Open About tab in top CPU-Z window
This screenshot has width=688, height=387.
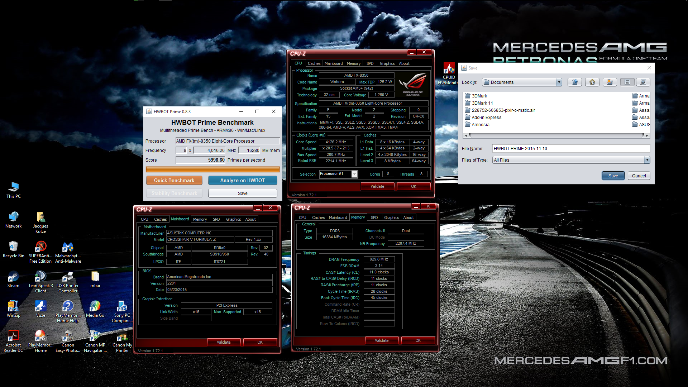coord(404,63)
